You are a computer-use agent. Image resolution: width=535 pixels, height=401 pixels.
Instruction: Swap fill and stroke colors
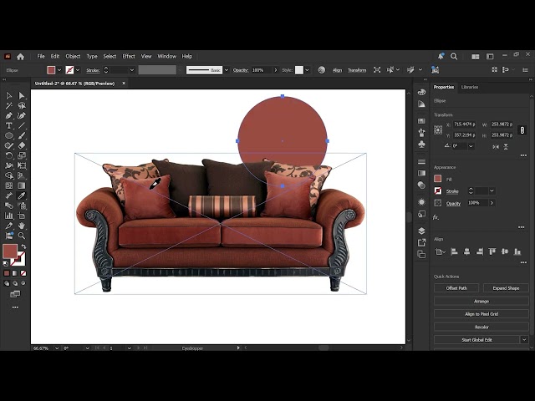pyautogui.click(x=23, y=246)
